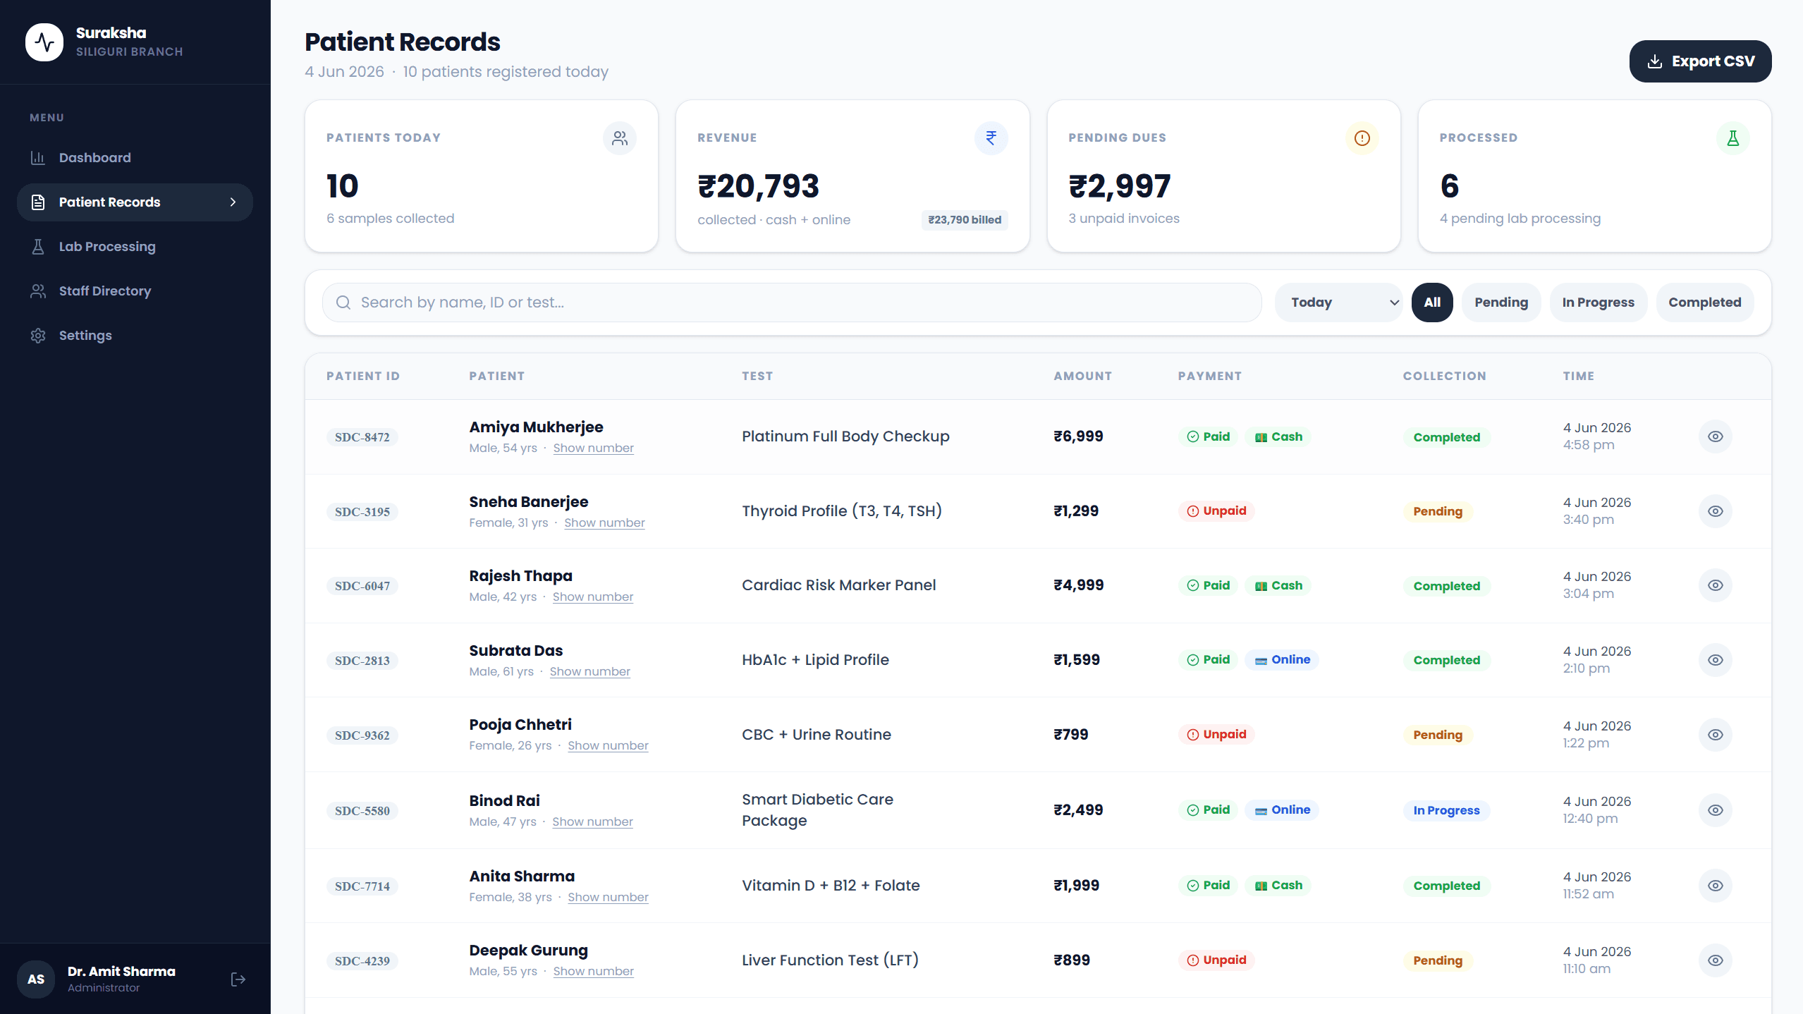1803x1014 pixels.
Task: Show number for Rajesh Thapa
Action: pos(592,597)
